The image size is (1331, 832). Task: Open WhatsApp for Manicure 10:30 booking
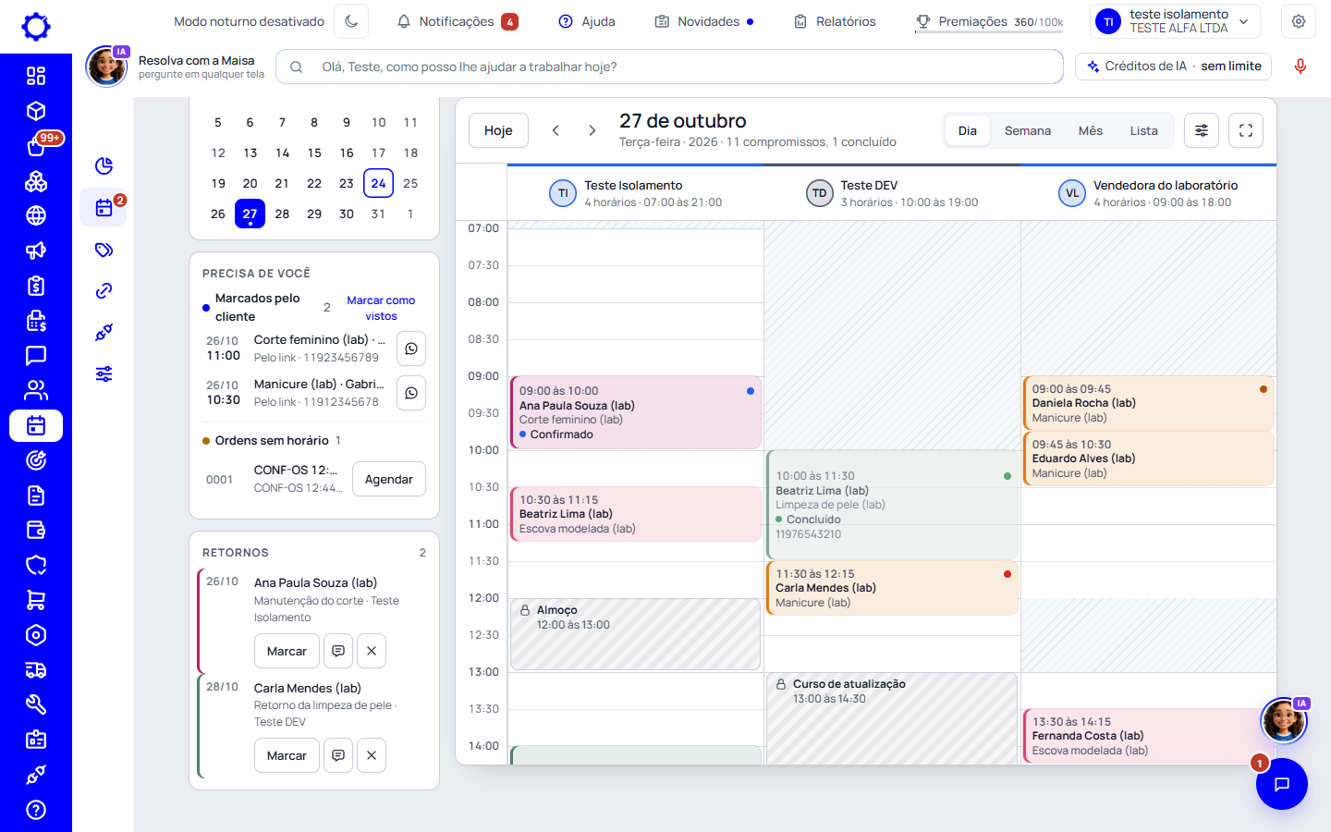point(411,393)
